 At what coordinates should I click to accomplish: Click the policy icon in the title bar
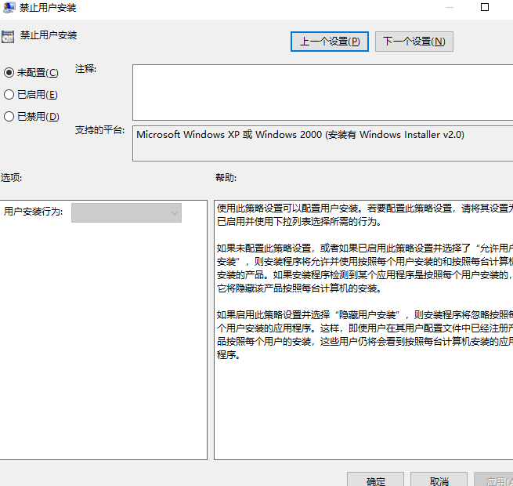tap(8, 7)
